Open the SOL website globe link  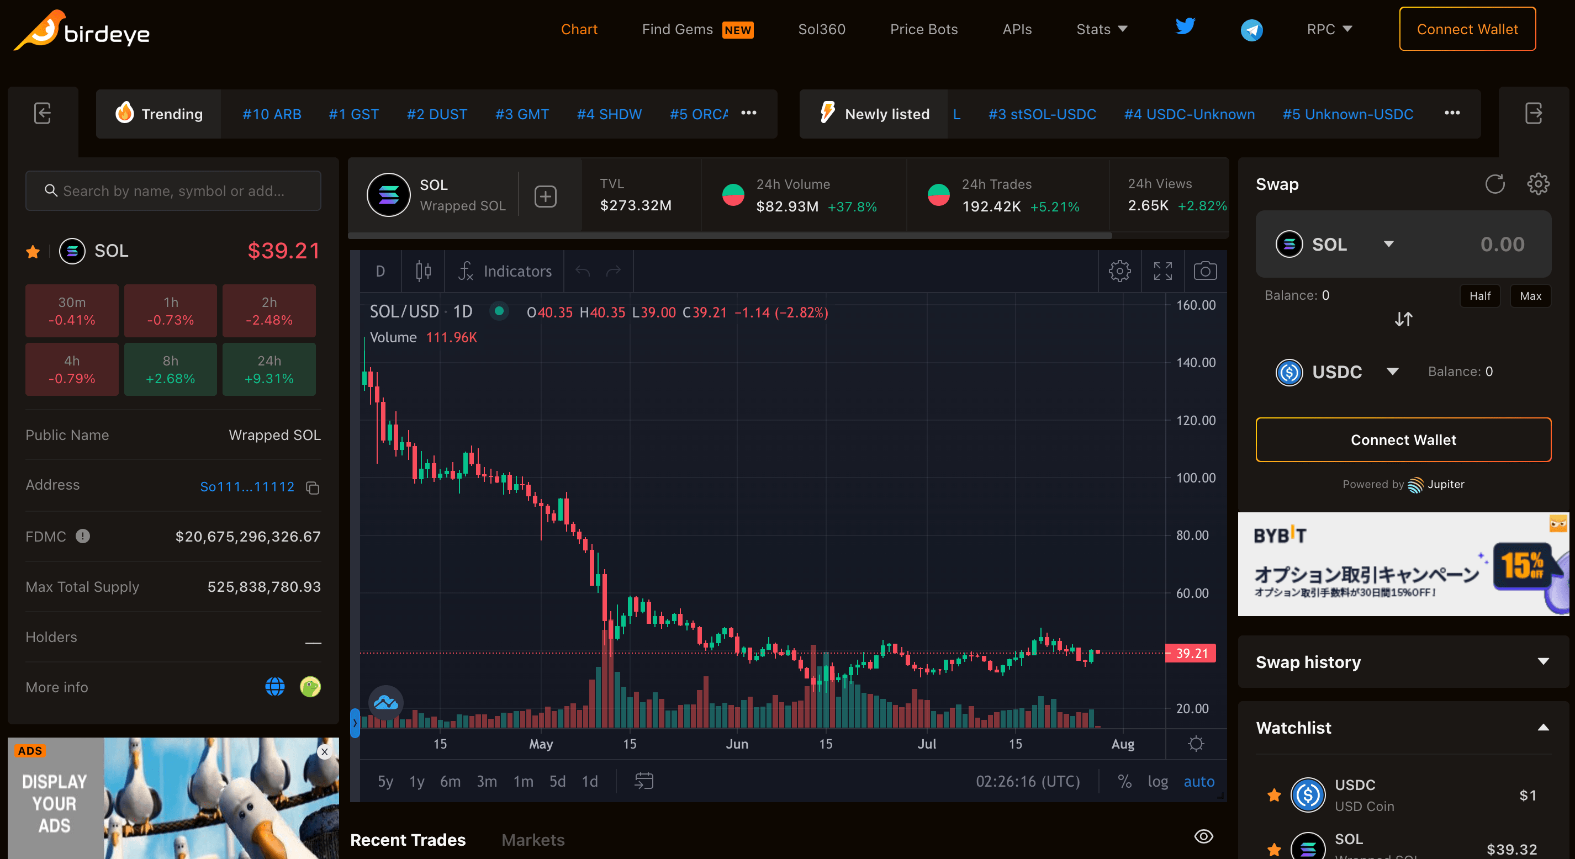(x=274, y=687)
